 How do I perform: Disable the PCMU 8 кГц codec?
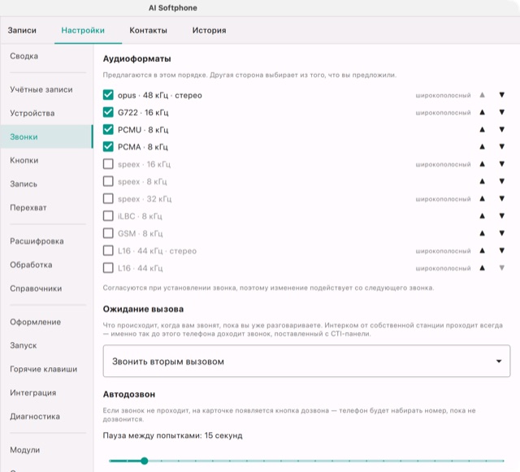pyautogui.click(x=108, y=130)
